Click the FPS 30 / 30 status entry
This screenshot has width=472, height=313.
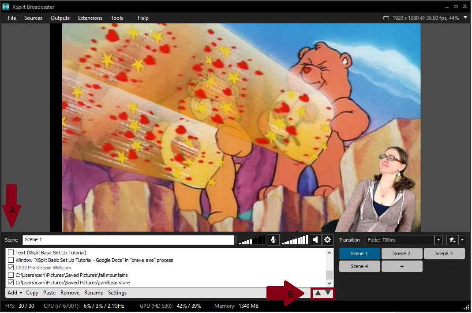pos(19,306)
